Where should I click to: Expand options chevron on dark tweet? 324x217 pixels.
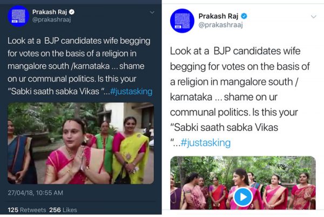pyautogui.click(x=150, y=12)
